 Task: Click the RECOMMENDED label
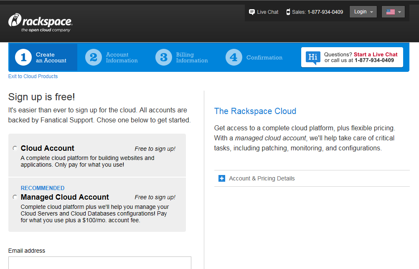[x=43, y=188]
